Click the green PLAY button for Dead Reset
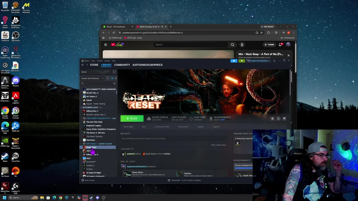This screenshot has width=358, height=201. point(132,119)
